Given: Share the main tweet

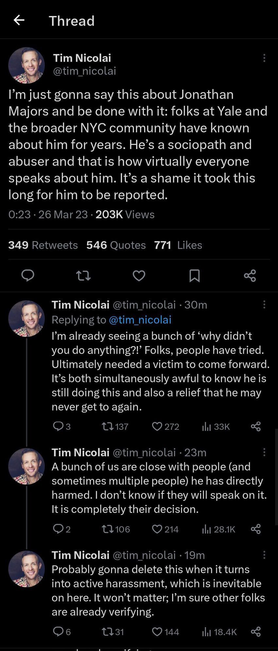Looking at the screenshot, I should (x=250, y=276).
